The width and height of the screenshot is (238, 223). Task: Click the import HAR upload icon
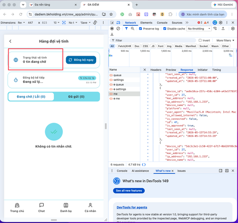223,29
